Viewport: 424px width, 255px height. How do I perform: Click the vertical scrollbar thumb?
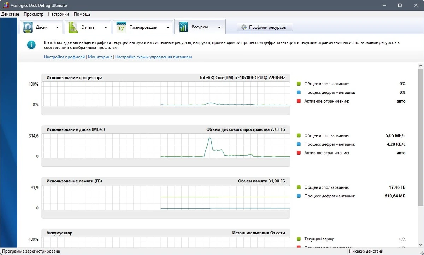point(420,138)
